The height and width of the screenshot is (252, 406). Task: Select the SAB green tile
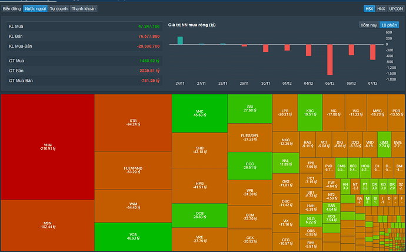point(331,208)
